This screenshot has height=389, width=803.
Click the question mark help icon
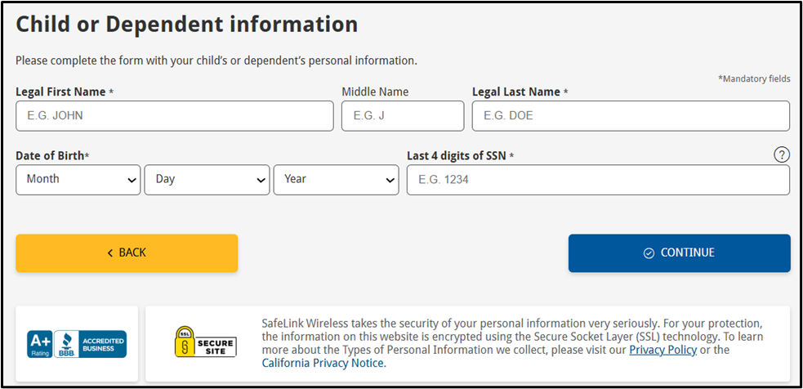point(781,155)
